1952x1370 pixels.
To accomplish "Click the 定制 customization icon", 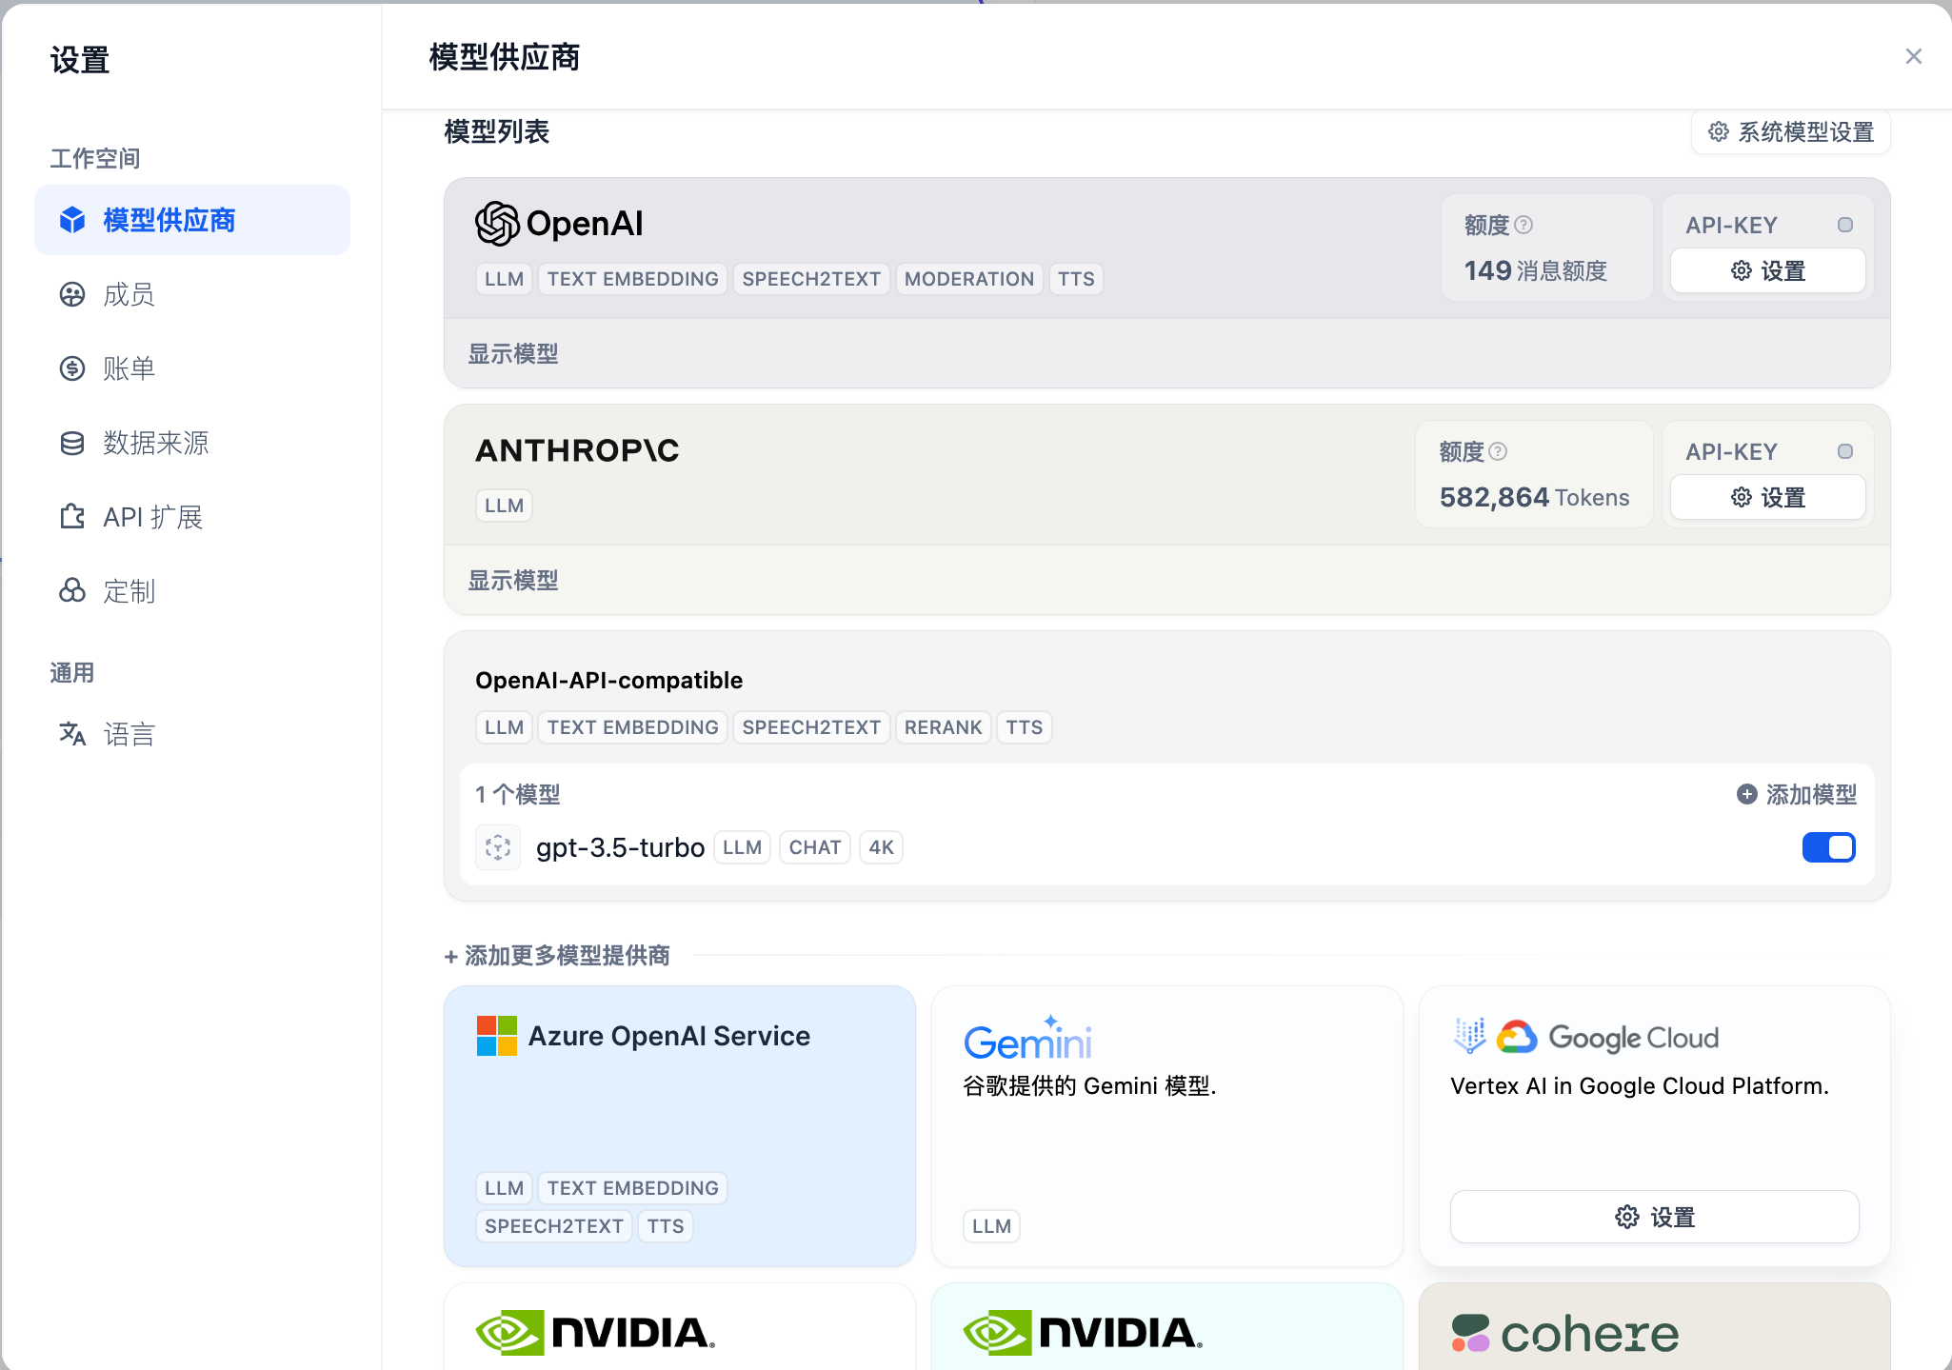I will 73,591.
